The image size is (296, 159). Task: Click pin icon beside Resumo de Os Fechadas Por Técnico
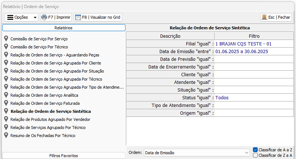point(6,136)
